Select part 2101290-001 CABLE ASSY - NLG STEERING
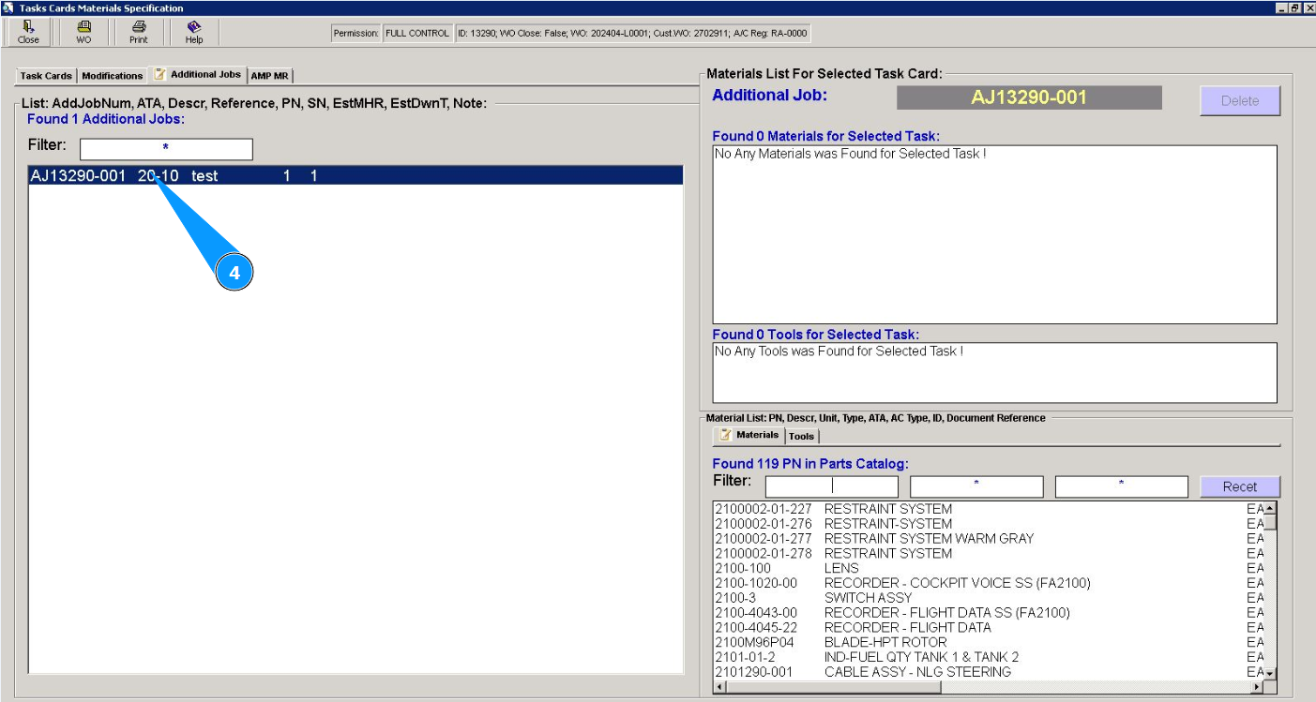This screenshot has width=1316, height=702. (989, 672)
